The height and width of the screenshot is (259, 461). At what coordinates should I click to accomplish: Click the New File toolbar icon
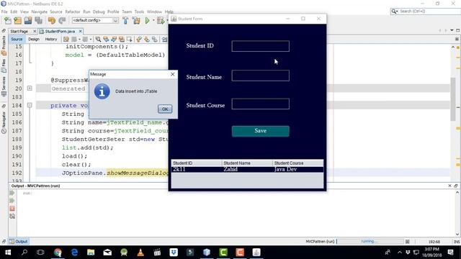pos(8,20)
